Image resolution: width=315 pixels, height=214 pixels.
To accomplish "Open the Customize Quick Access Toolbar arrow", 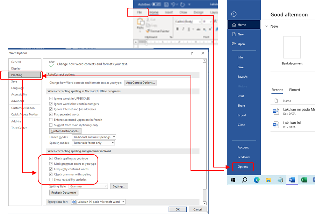I will 189,4.
